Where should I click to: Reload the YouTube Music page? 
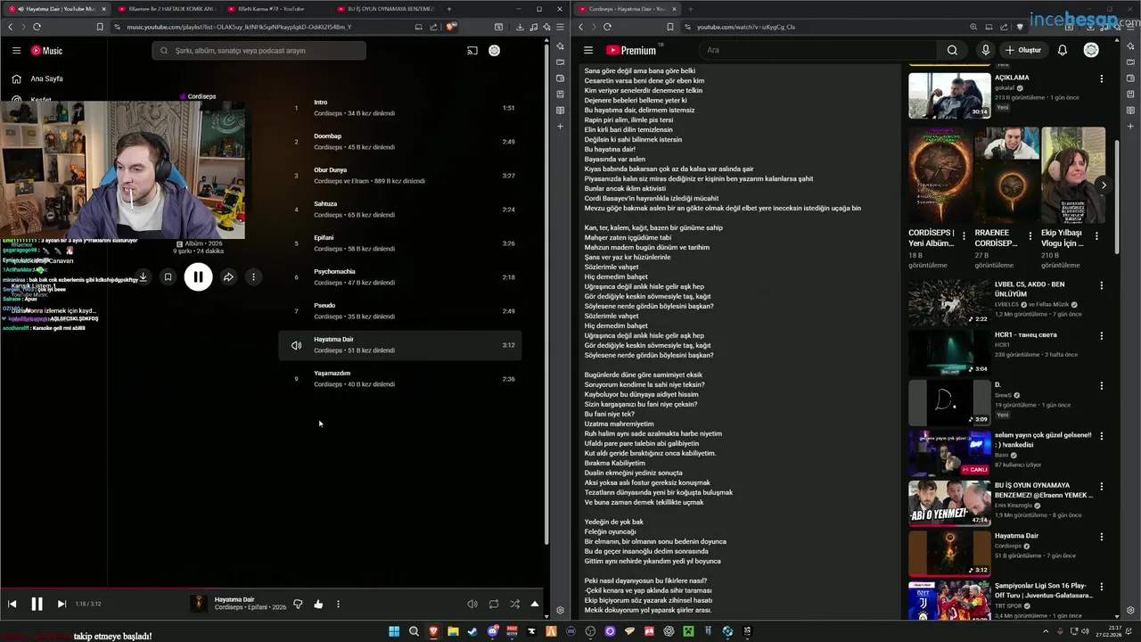[x=37, y=27]
